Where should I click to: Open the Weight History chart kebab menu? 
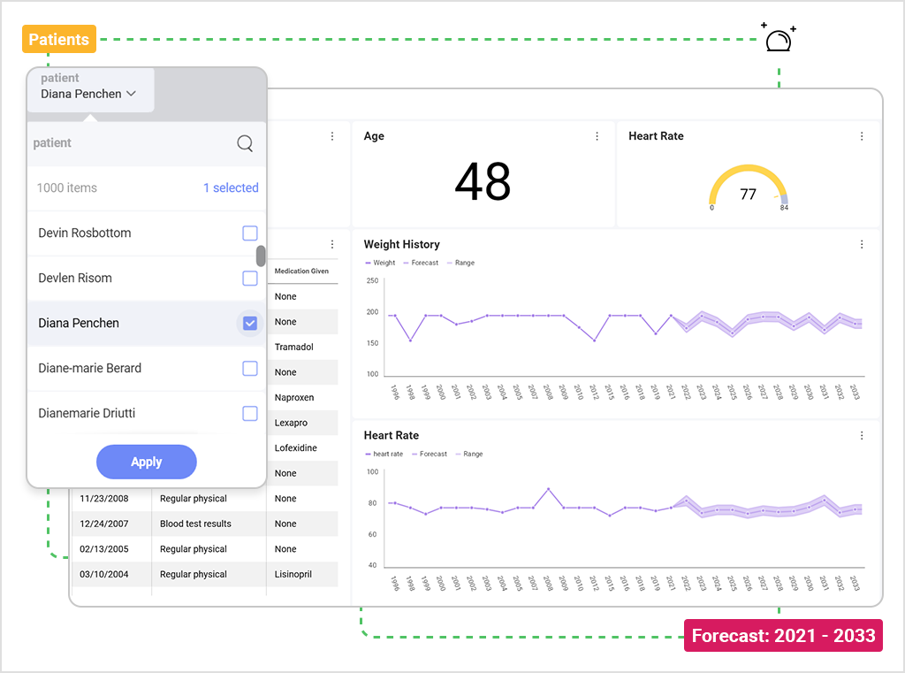862,244
